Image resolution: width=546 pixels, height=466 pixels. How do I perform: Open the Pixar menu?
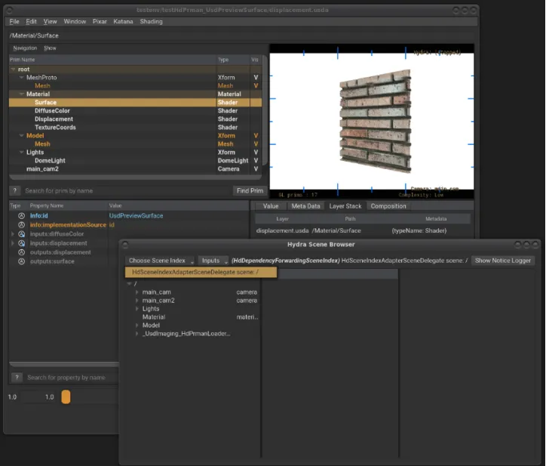point(100,22)
